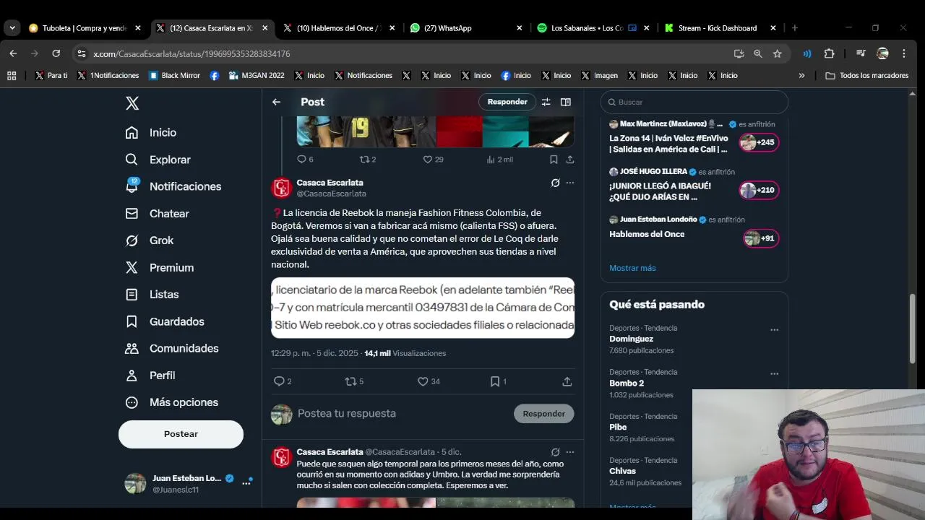Click Mostrar más under live spaces
The height and width of the screenshot is (520, 925).
632,268
